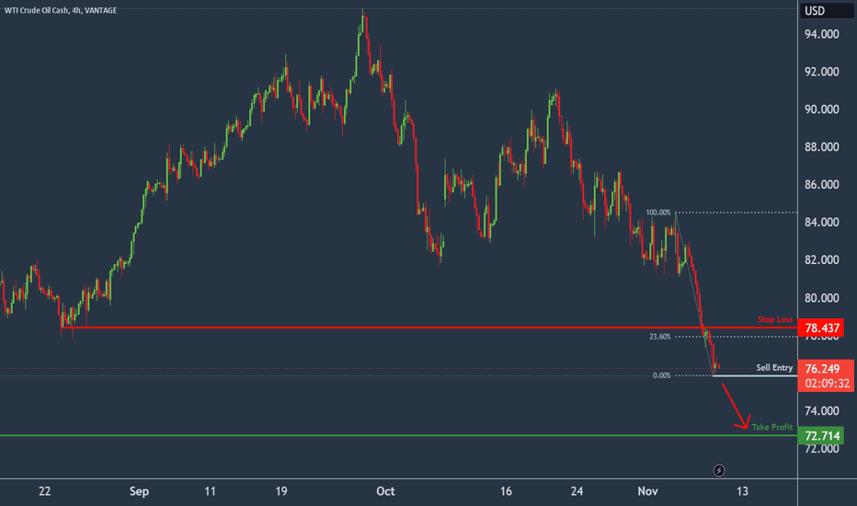Click the Stop Loss text label

[775, 319]
